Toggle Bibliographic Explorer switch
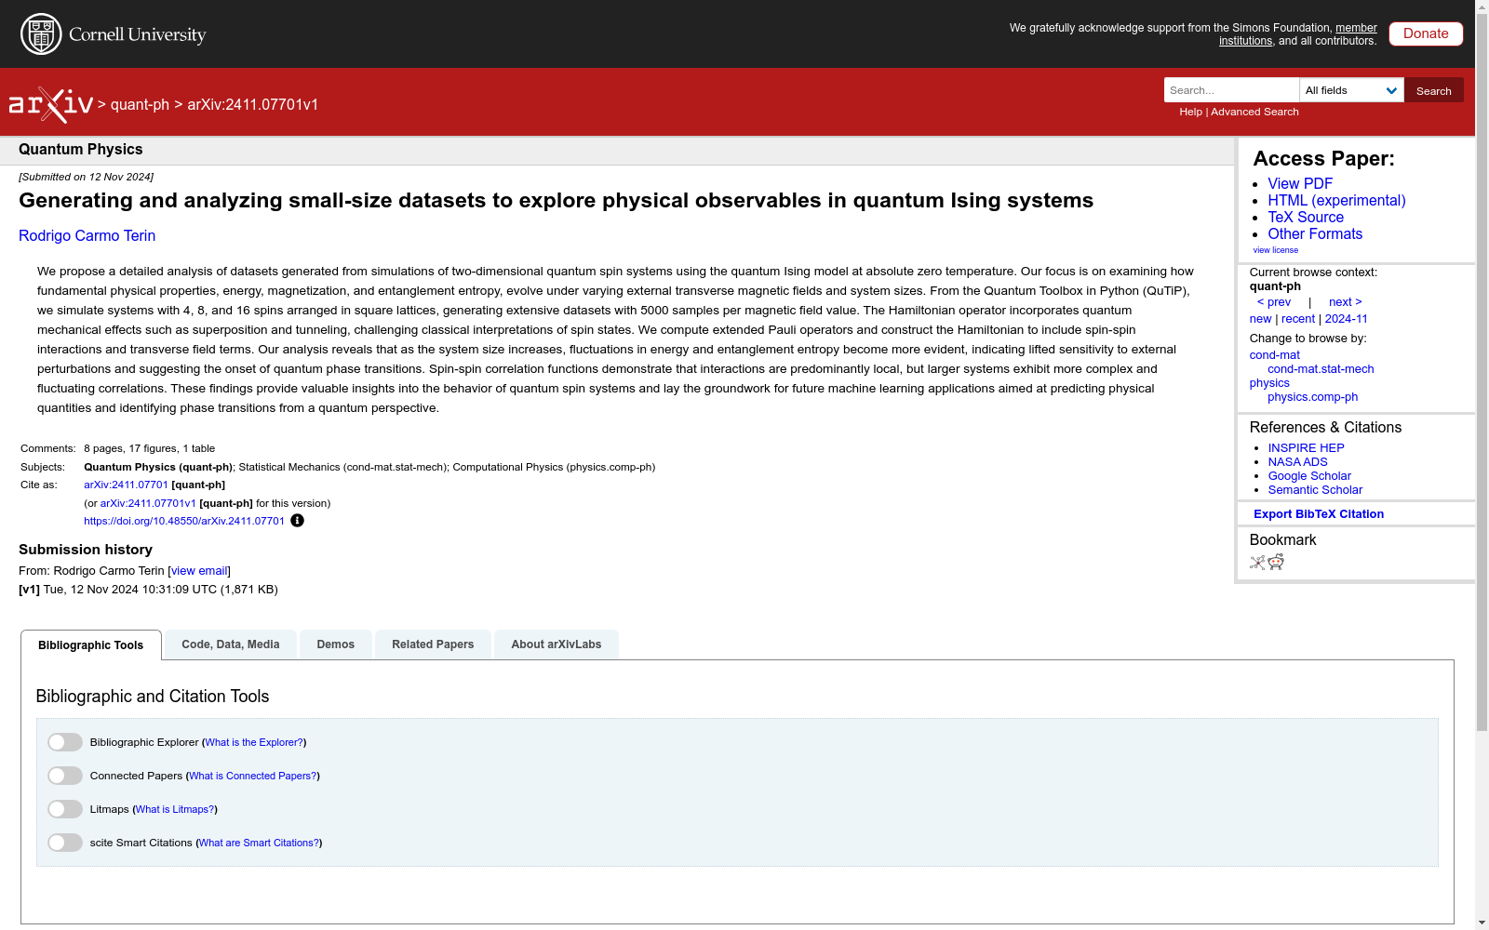Screen dimensions: 1489x930 [x=65, y=742]
